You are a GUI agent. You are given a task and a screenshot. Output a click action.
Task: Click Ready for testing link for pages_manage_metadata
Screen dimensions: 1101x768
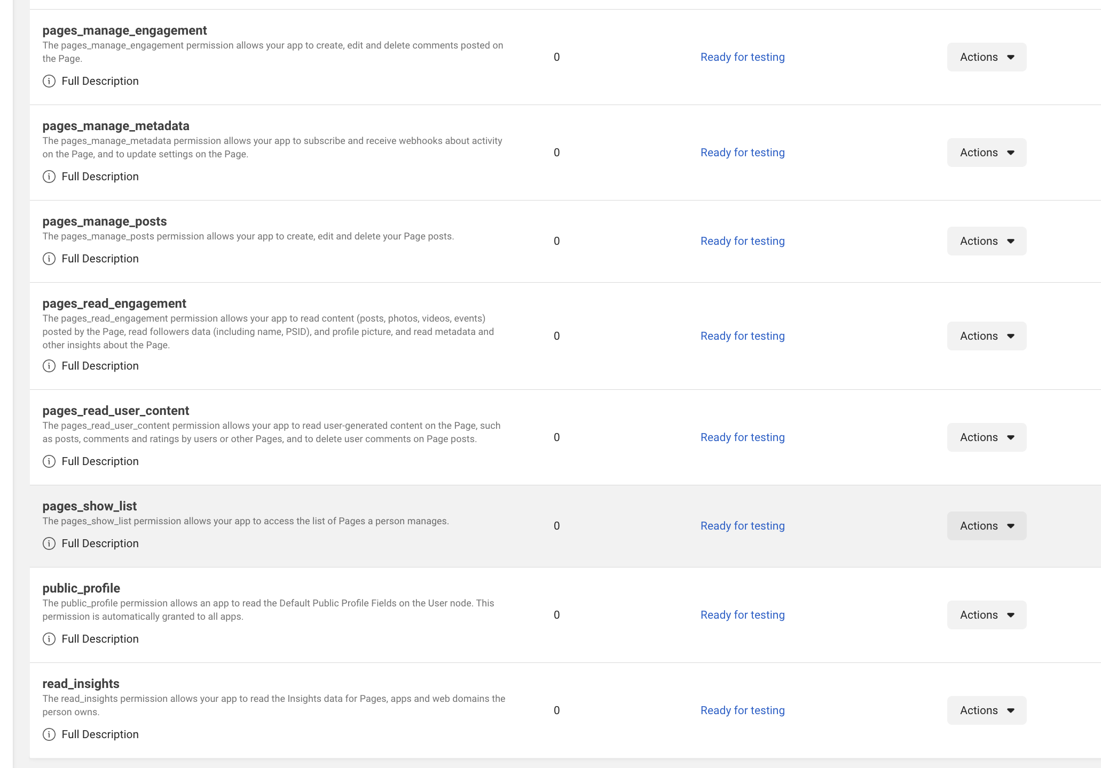tap(743, 153)
